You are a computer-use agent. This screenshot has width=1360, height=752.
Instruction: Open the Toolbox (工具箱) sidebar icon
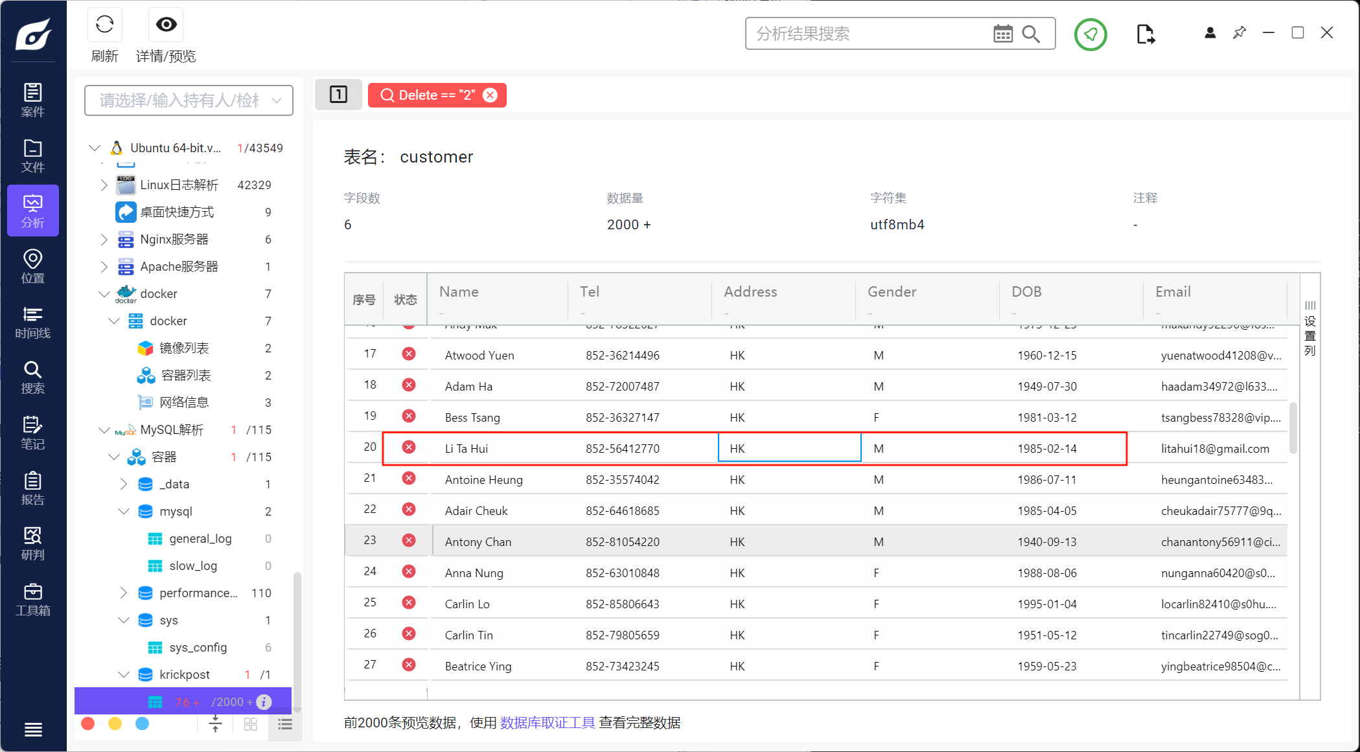pos(32,599)
